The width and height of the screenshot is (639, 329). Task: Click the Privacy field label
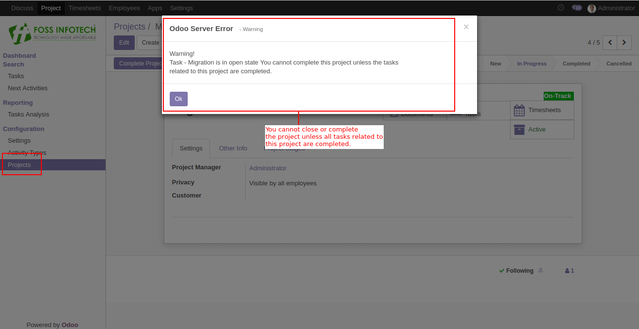[183, 182]
